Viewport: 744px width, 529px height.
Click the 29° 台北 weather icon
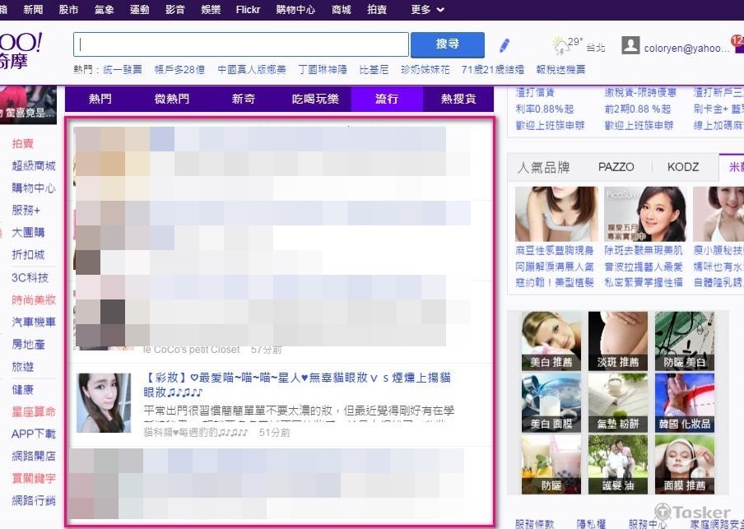(561, 45)
